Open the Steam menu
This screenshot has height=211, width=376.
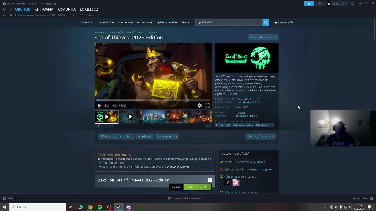point(8,4)
